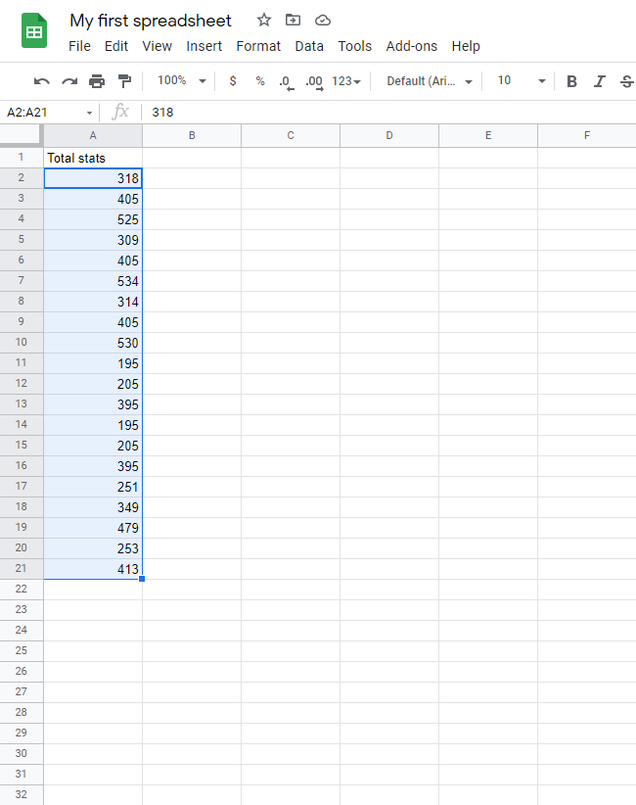Open the Insert menu
Viewport: 636px width, 805px height.
(x=204, y=46)
